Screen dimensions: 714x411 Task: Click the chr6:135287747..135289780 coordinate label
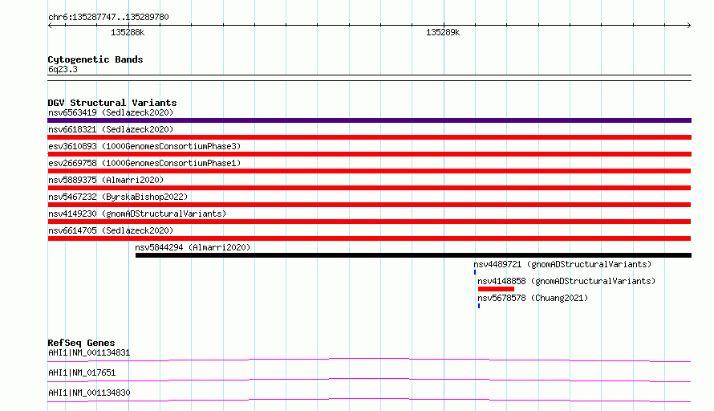point(108,17)
